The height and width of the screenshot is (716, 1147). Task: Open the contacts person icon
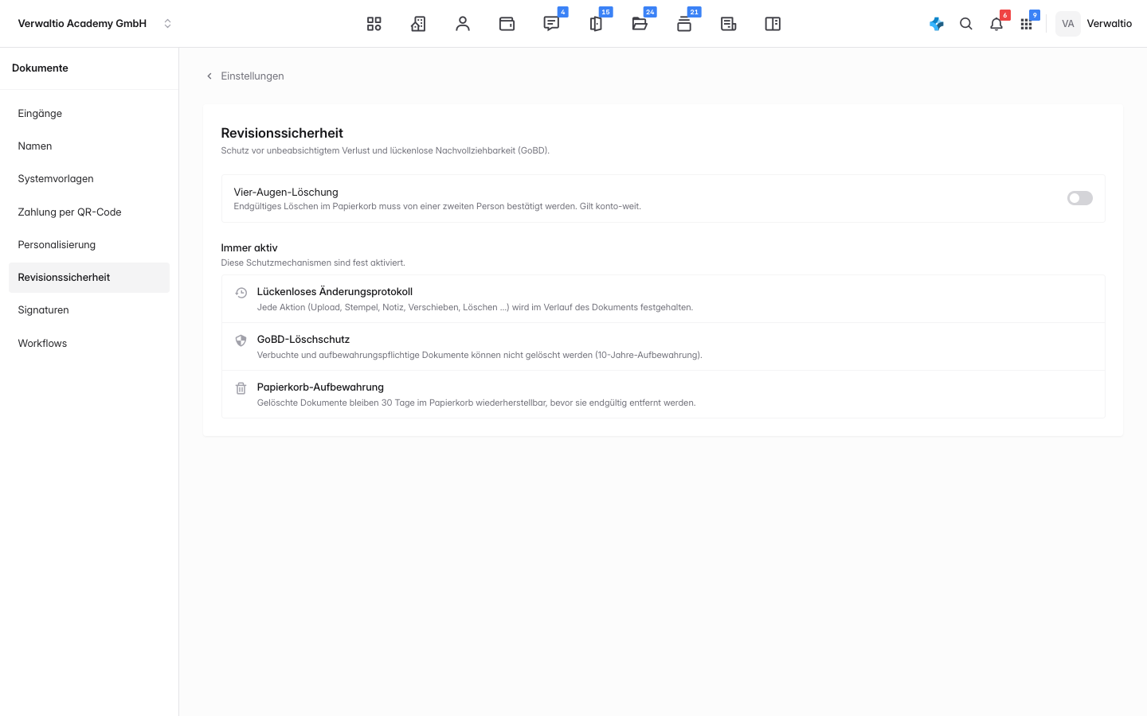point(463,24)
